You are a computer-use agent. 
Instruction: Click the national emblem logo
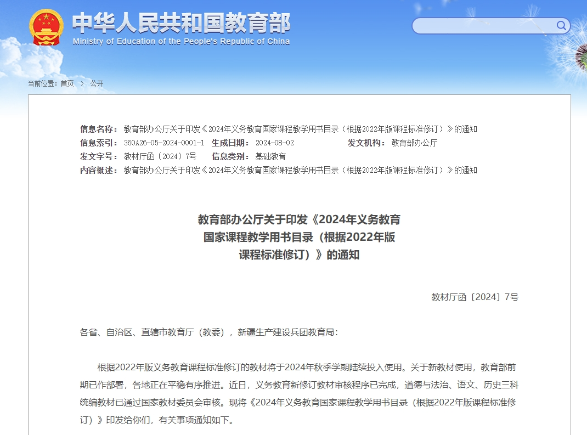[46, 27]
